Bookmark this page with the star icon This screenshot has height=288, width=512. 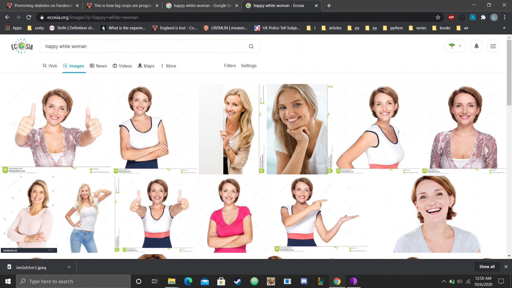[x=438, y=17]
